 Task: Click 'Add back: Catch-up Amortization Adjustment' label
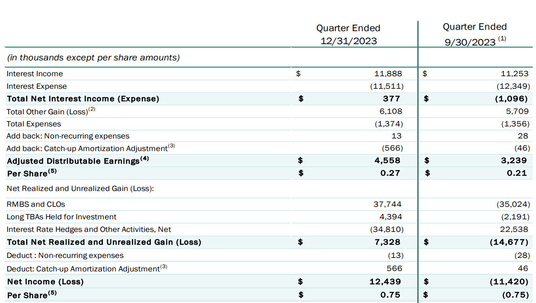91,148
